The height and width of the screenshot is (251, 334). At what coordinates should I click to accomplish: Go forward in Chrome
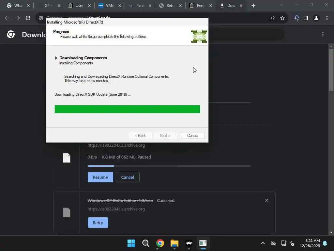18,18
